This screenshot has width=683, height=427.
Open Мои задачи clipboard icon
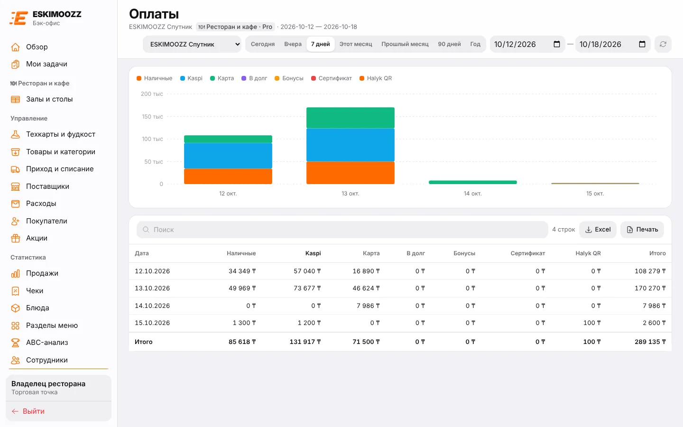(x=16, y=64)
